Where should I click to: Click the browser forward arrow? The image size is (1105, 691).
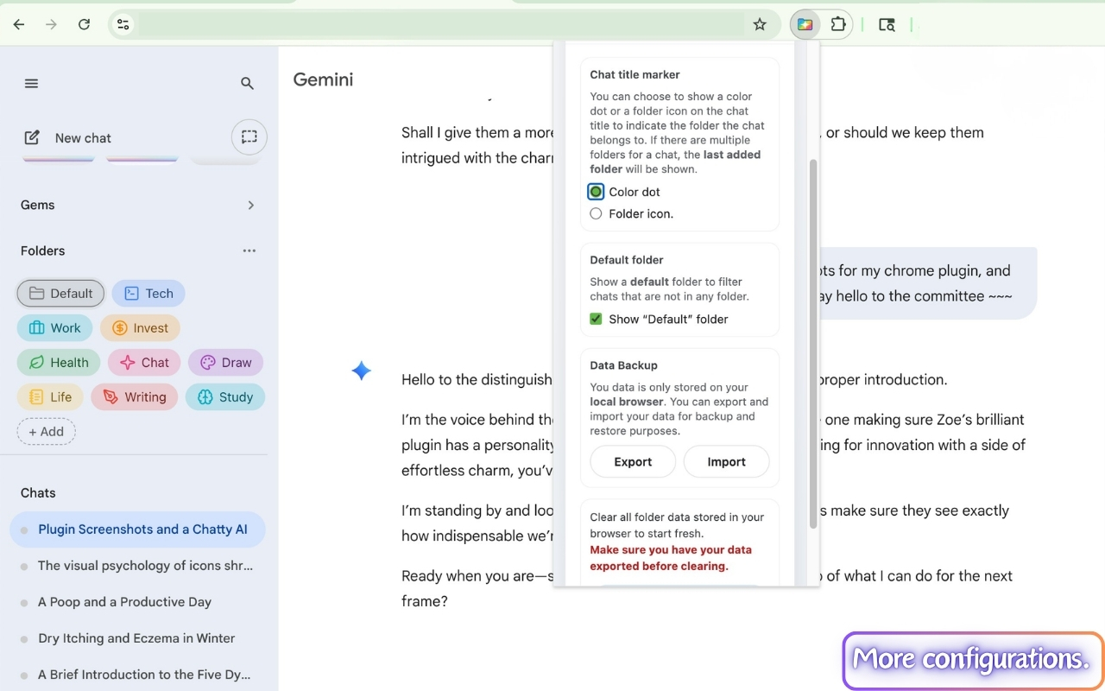click(51, 24)
